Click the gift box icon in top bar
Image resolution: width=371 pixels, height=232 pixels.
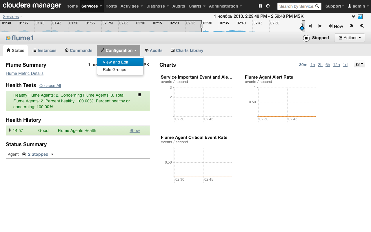tap(260, 6)
